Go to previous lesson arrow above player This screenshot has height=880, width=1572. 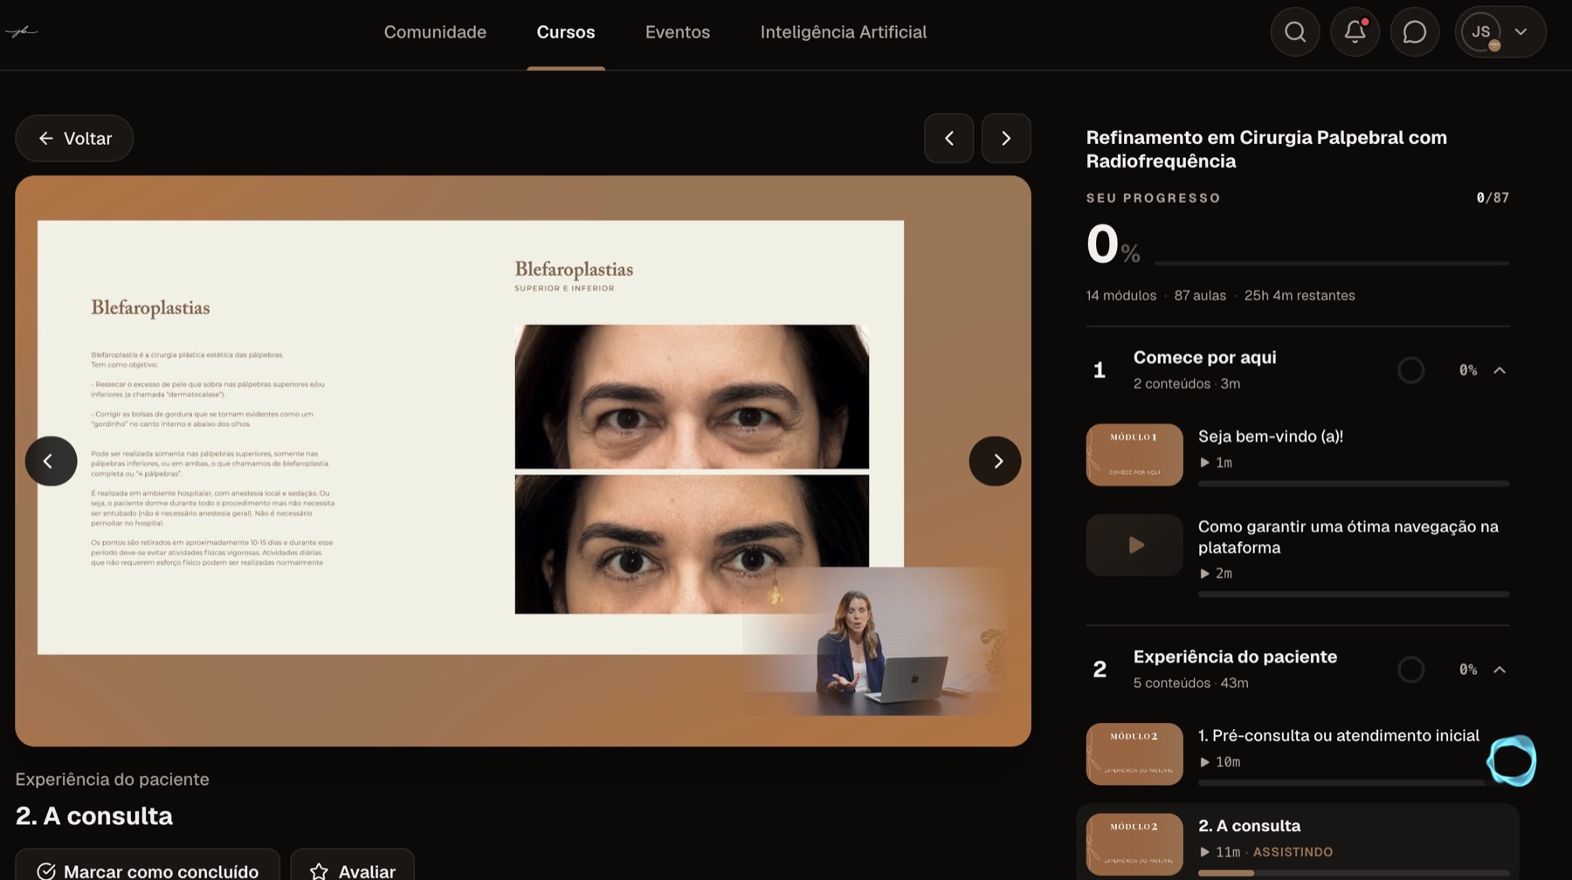tap(949, 138)
